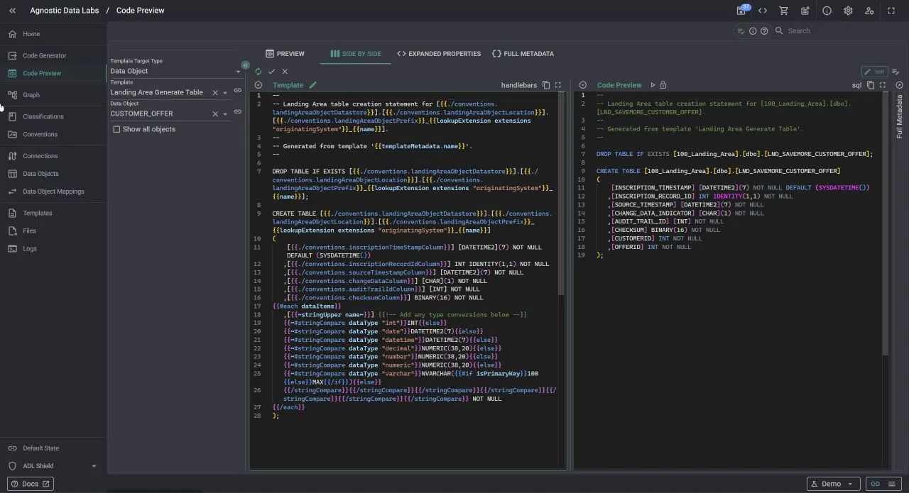This screenshot has height=493, width=909.
Task: Click the add-notes icon in header
Action: tap(805, 11)
